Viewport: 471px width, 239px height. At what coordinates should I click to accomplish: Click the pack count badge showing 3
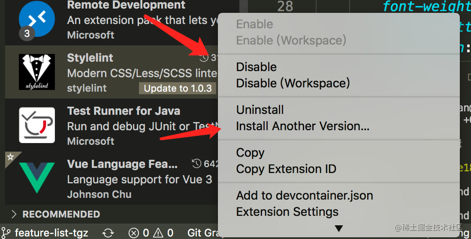(x=27, y=33)
